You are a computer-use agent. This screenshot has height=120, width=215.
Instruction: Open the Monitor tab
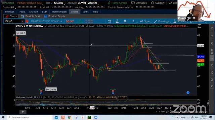tap(9, 12)
